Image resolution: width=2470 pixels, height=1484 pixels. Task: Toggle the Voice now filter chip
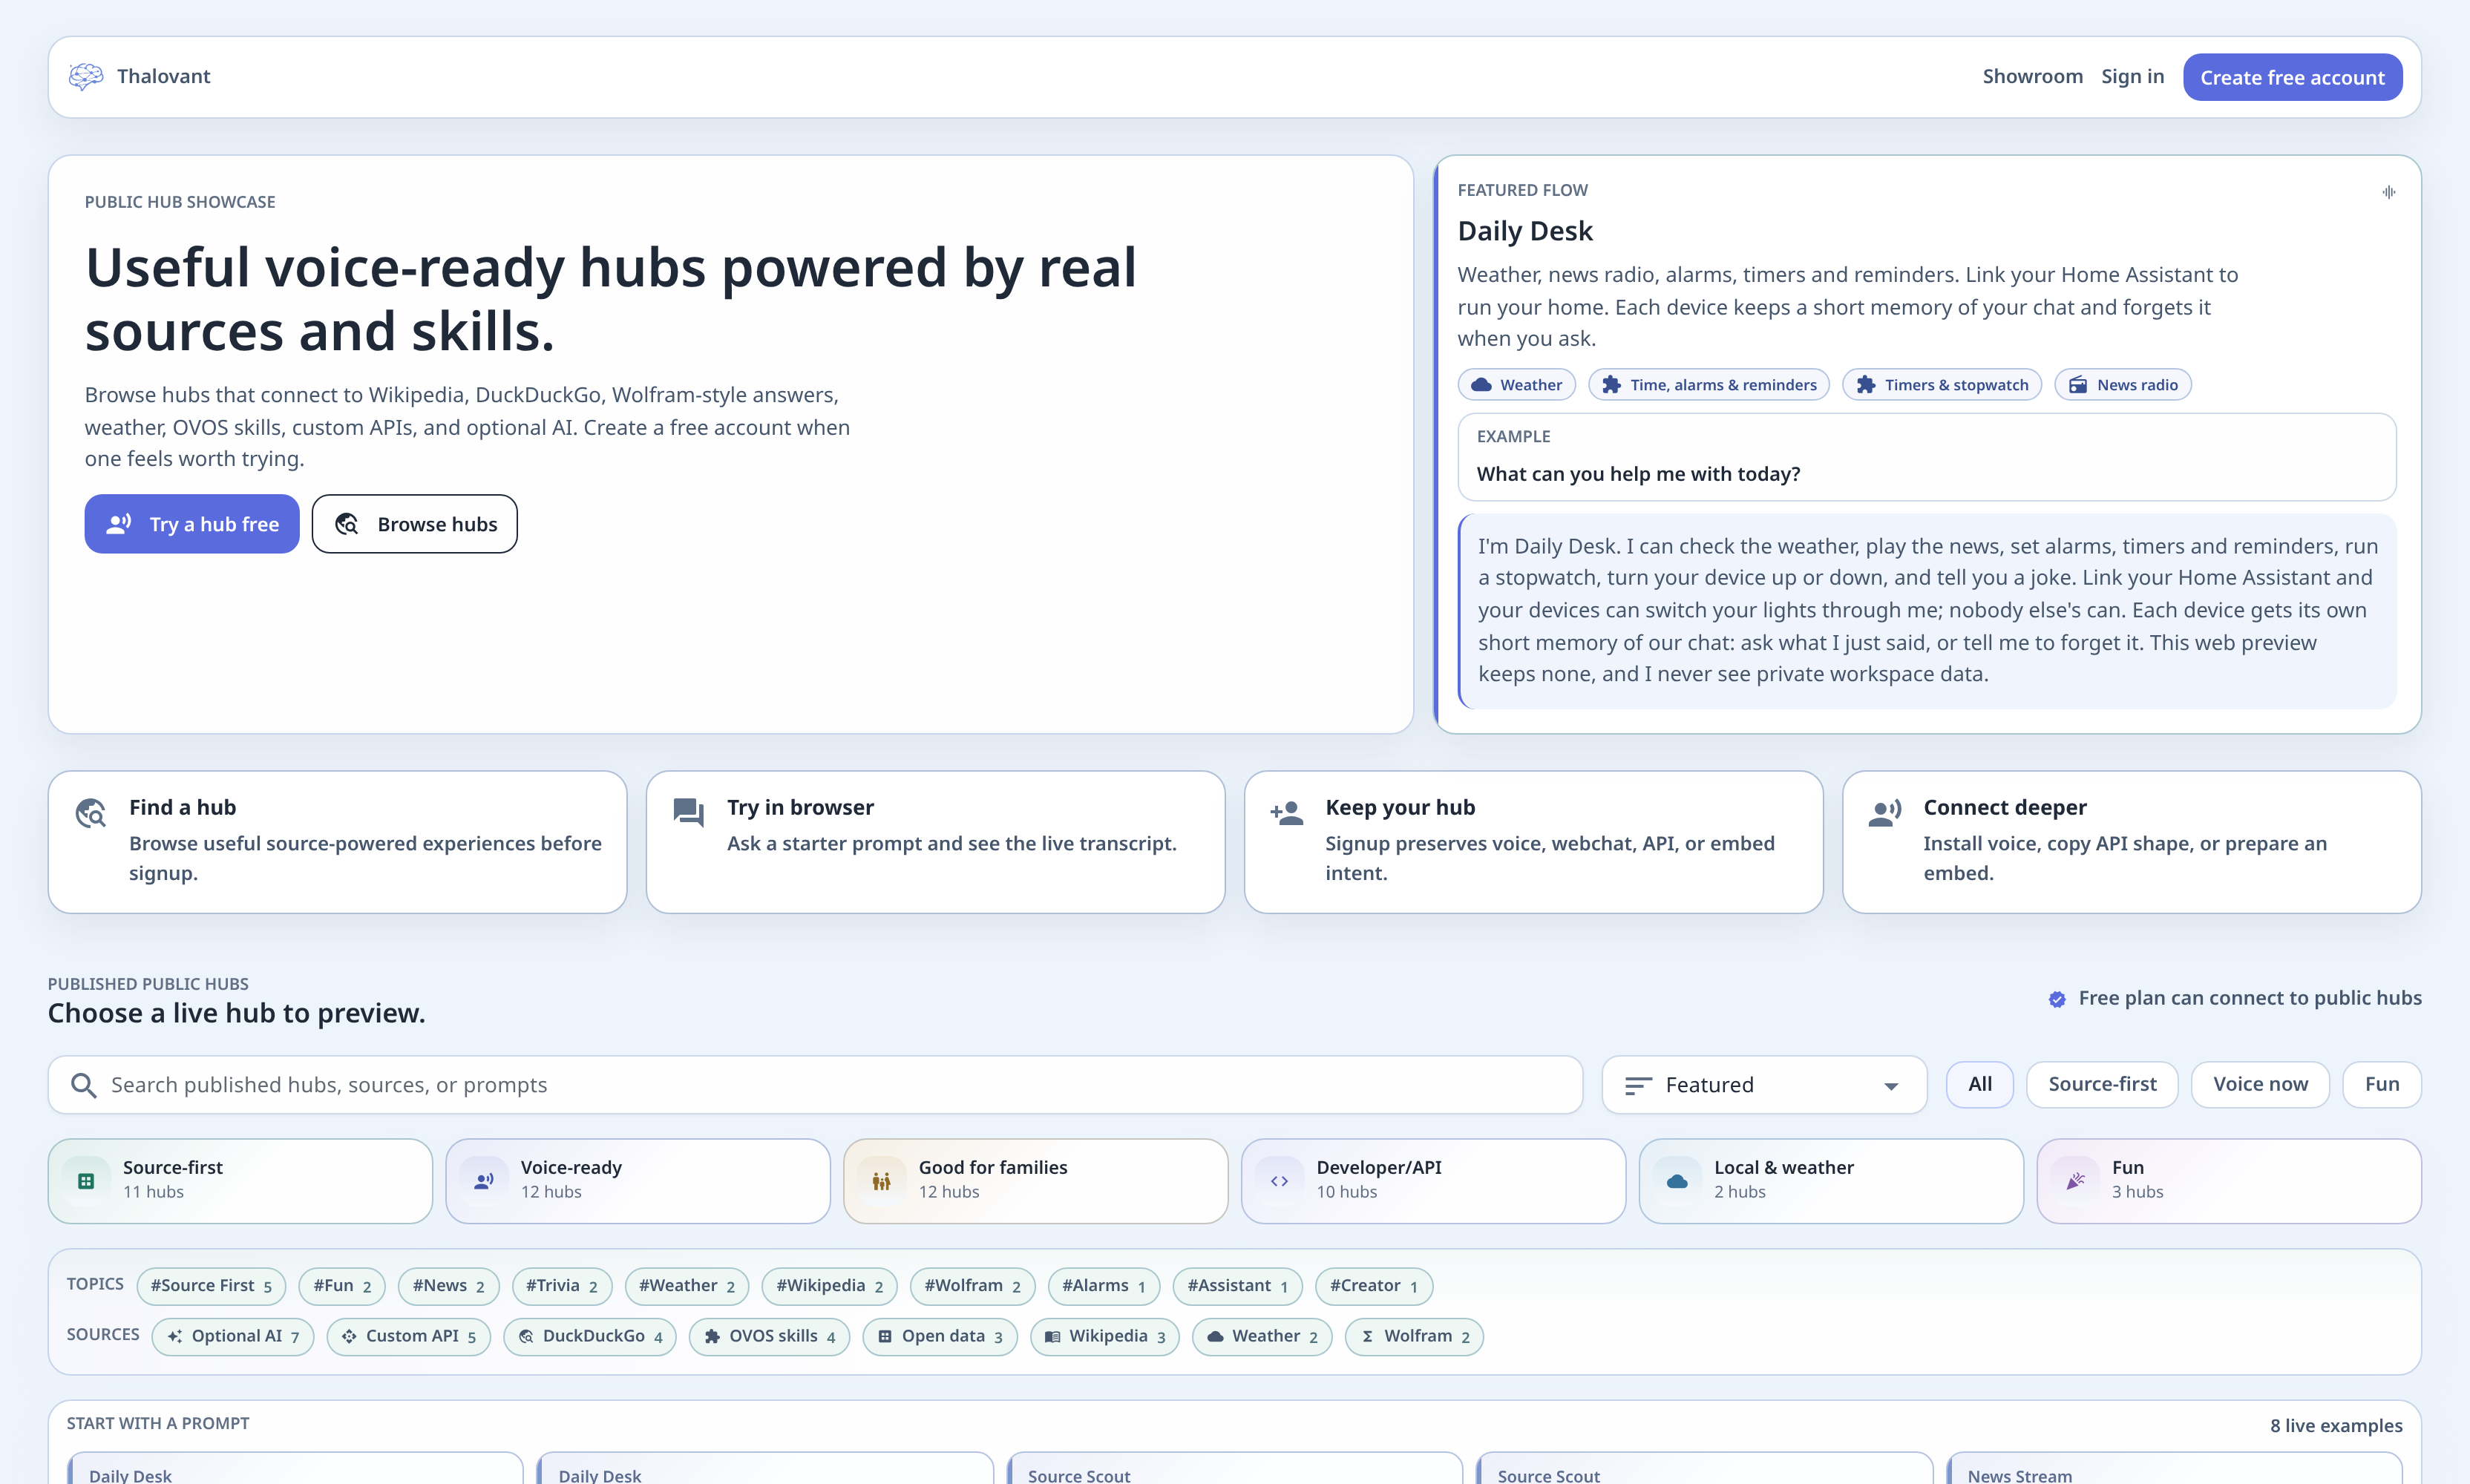2260,1084
